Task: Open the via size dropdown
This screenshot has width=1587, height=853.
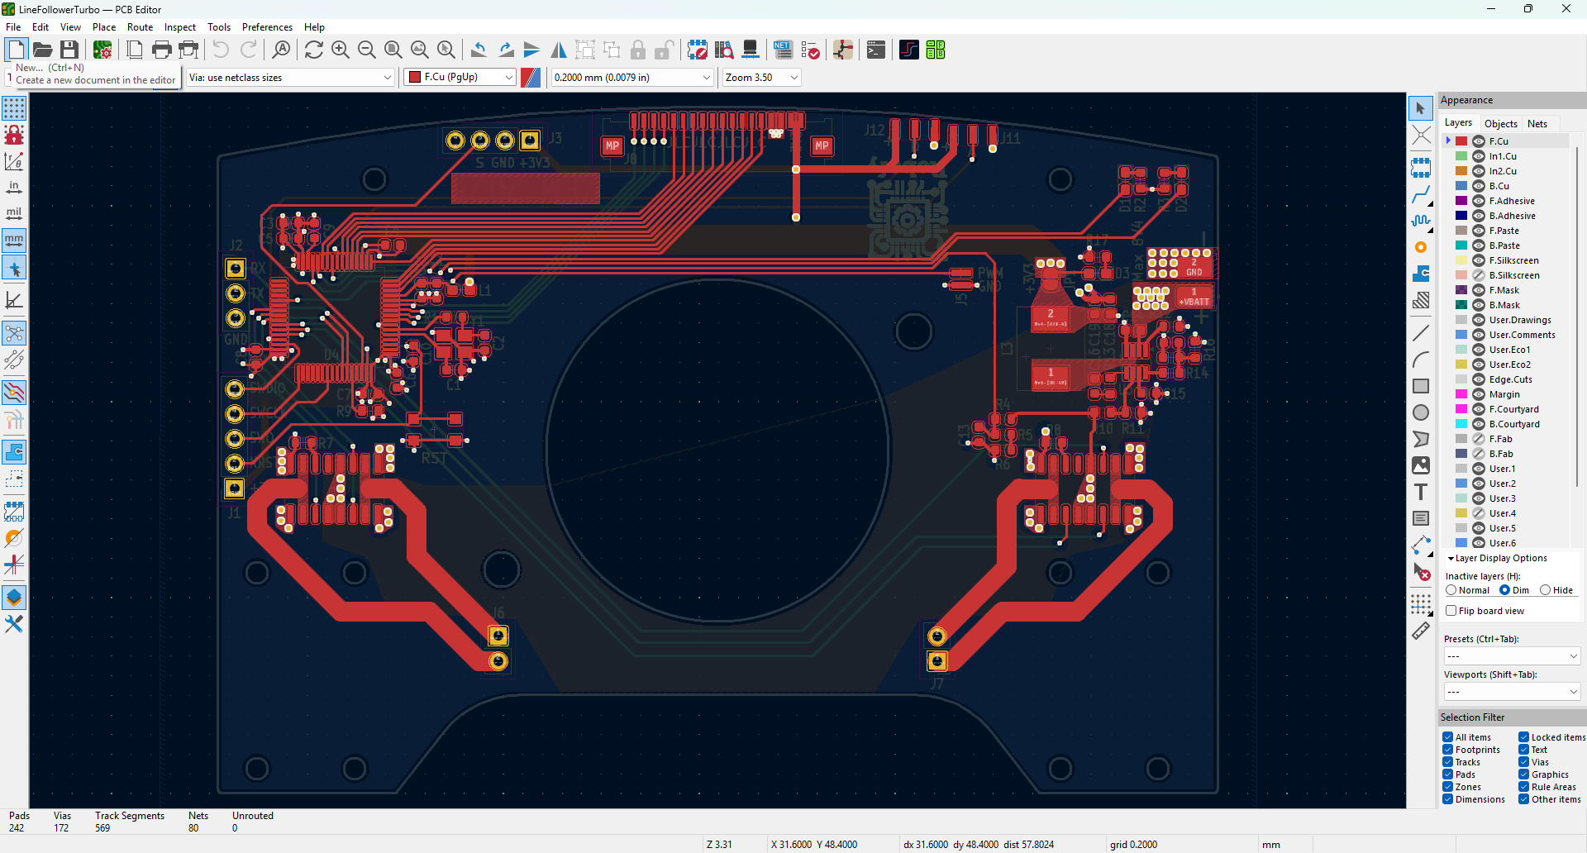Action: click(290, 78)
